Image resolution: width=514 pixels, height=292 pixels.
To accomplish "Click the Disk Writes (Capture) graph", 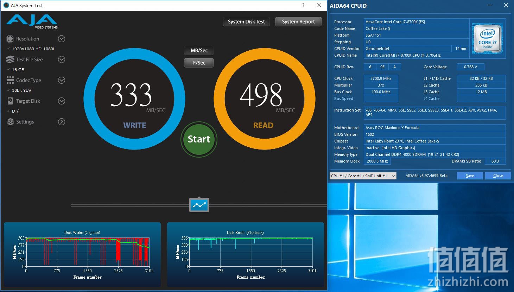I will [82, 254].
